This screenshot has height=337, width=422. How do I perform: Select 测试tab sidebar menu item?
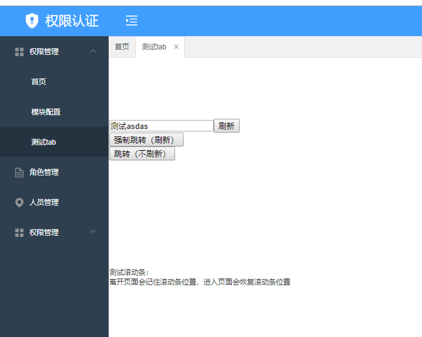pyautogui.click(x=54, y=142)
